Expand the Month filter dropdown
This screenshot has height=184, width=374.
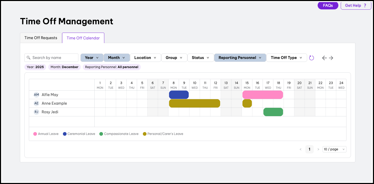117,58
